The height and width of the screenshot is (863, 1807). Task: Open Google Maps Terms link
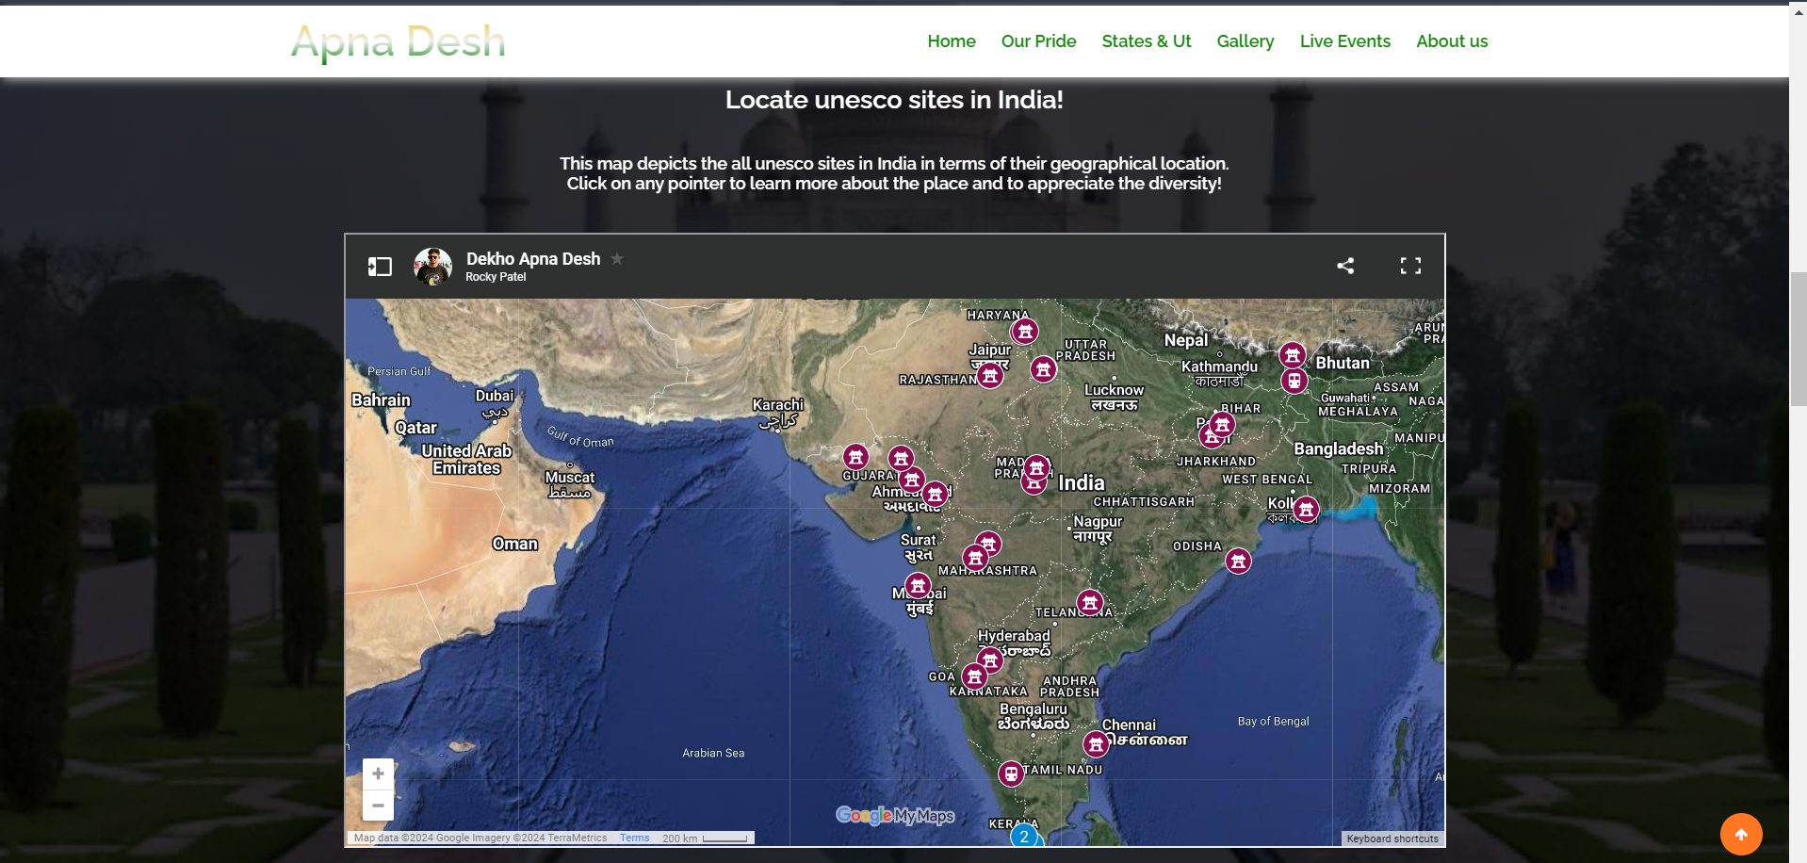[x=633, y=838]
